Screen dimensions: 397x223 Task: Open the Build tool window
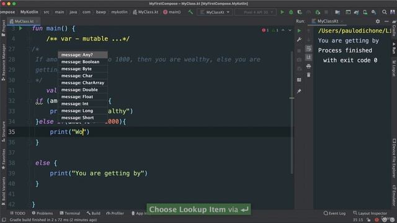(94, 213)
